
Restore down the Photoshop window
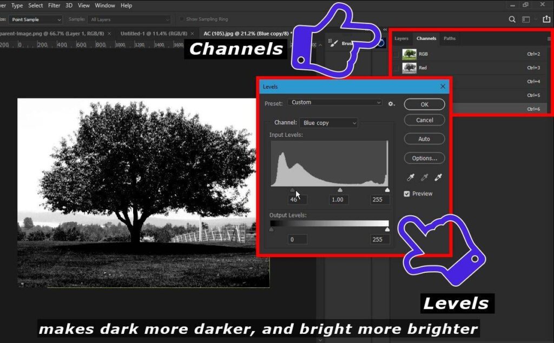pyautogui.click(x=526, y=4)
